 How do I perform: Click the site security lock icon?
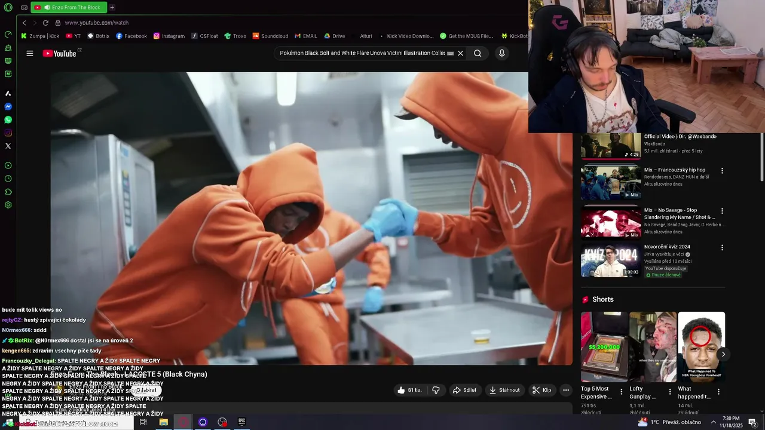tap(58, 23)
